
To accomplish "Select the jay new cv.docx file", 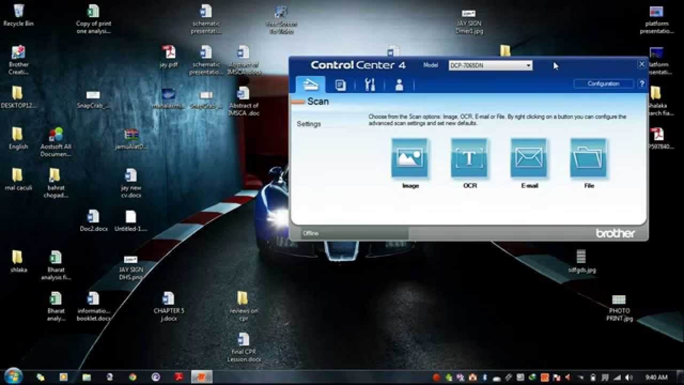I will (131, 183).
